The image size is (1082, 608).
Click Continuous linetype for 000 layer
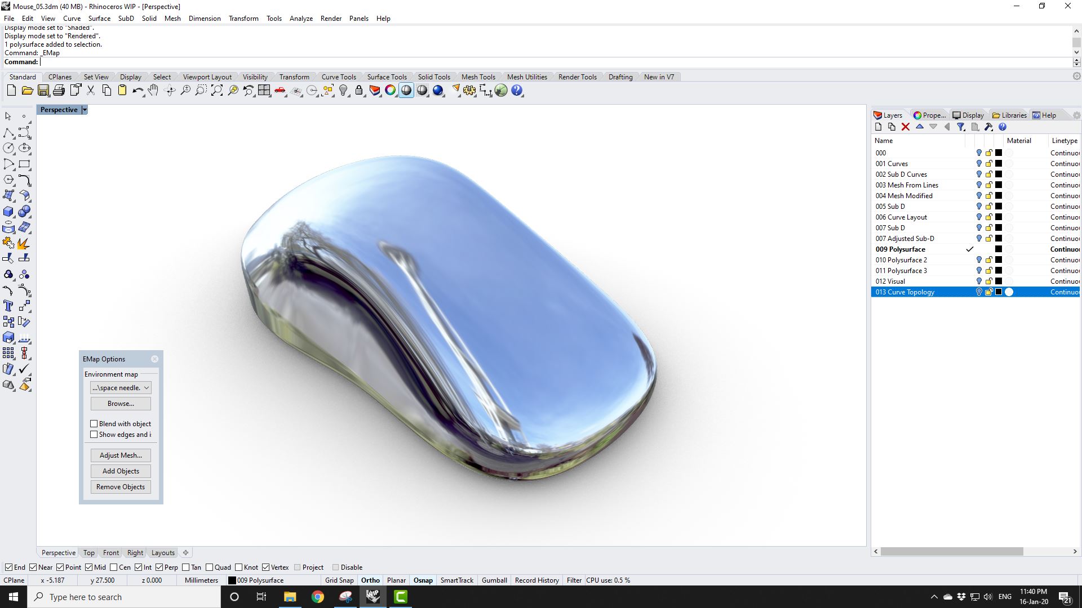(x=1065, y=153)
